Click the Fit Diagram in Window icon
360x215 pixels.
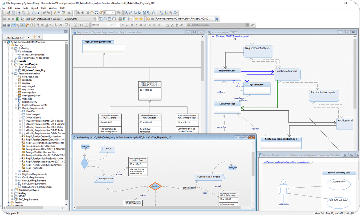pyautogui.click(x=97, y=12)
